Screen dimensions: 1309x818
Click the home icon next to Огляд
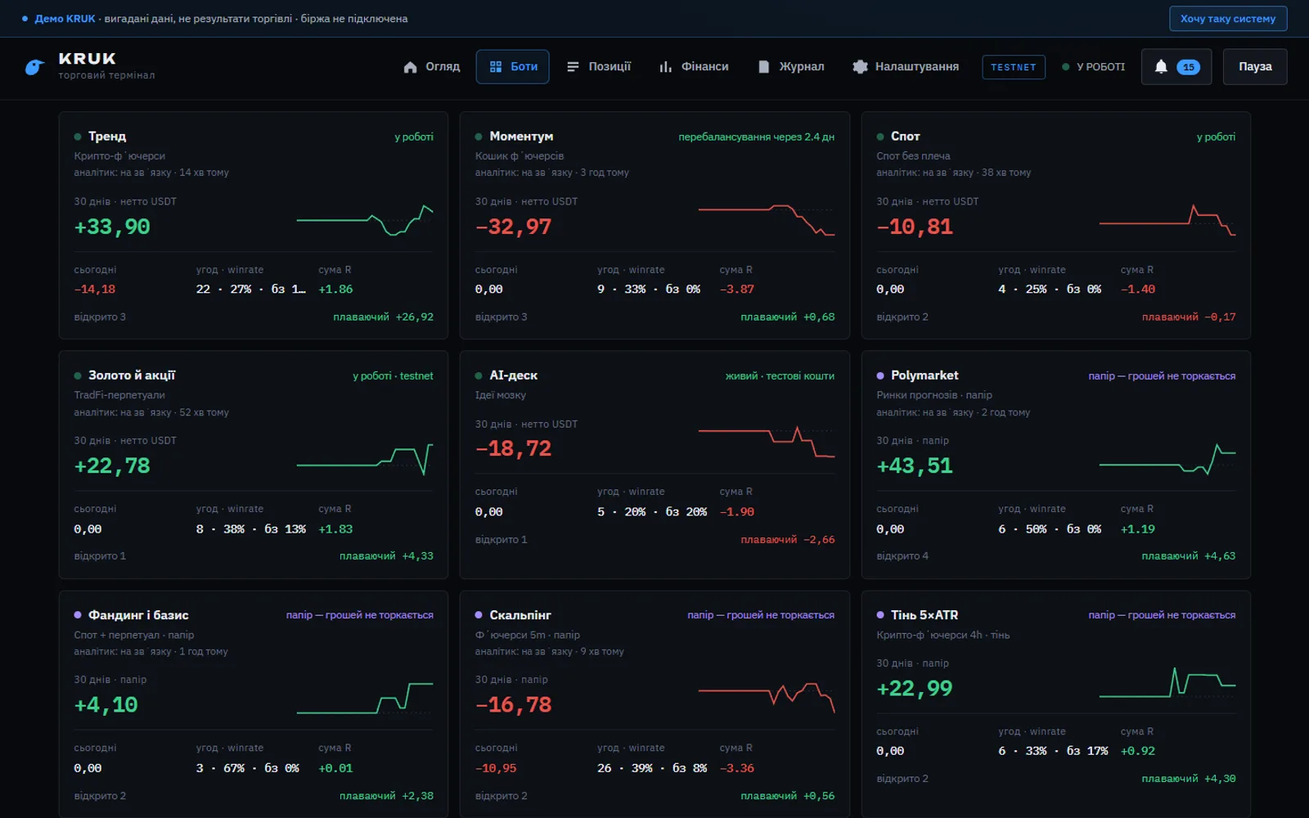coord(410,67)
